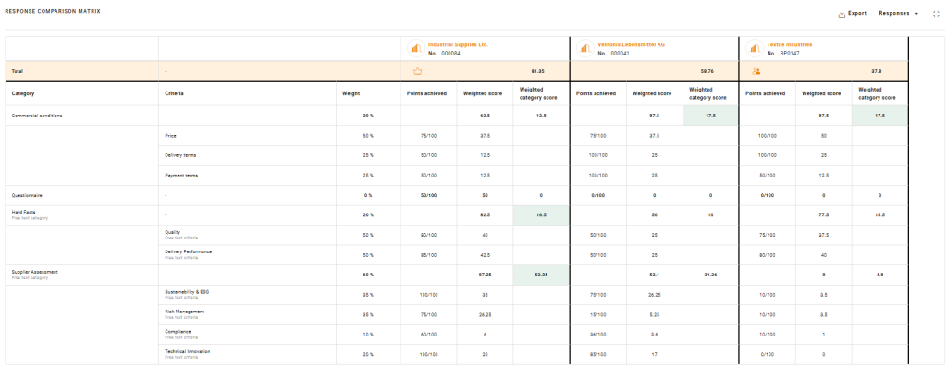This screenshot has width=947, height=367.
Task: Click the weighted score 87.25
Action: tap(485, 275)
